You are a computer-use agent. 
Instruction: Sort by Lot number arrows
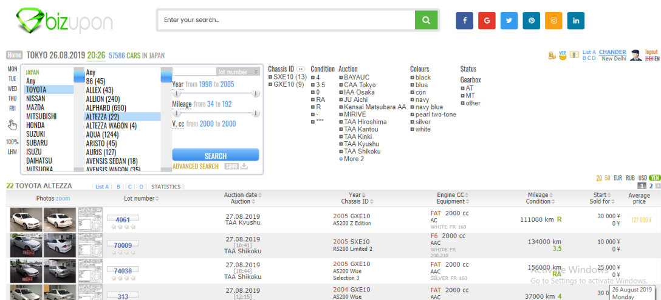(x=157, y=199)
